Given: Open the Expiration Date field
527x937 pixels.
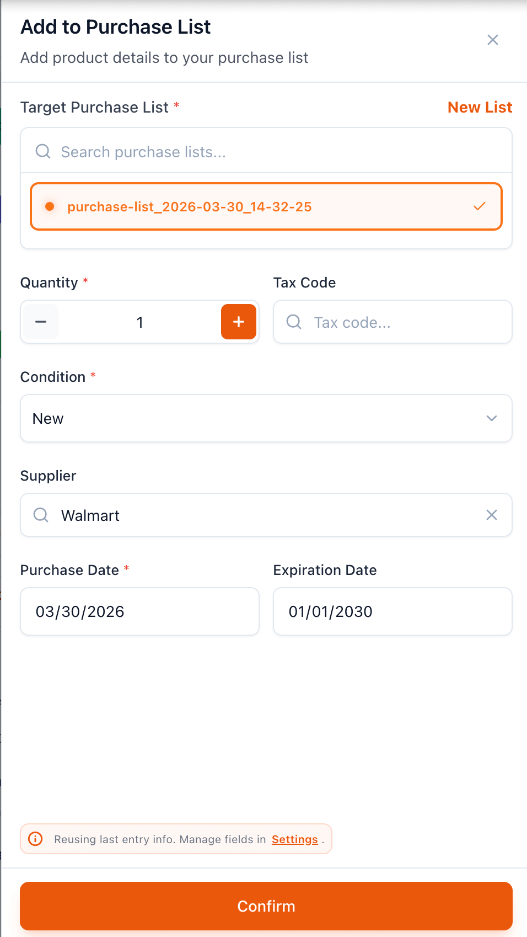Looking at the screenshot, I should point(392,611).
